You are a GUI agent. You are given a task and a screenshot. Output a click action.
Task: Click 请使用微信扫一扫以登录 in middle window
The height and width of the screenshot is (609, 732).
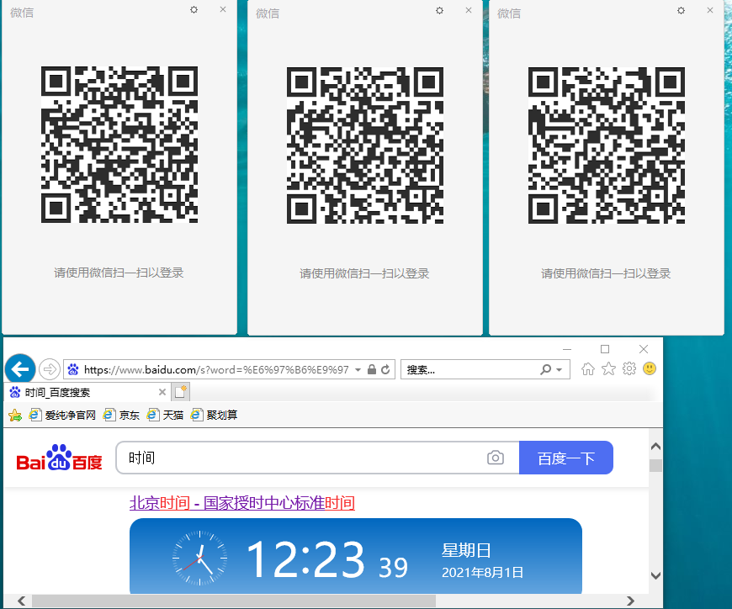pyautogui.click(x=364, y=273)
